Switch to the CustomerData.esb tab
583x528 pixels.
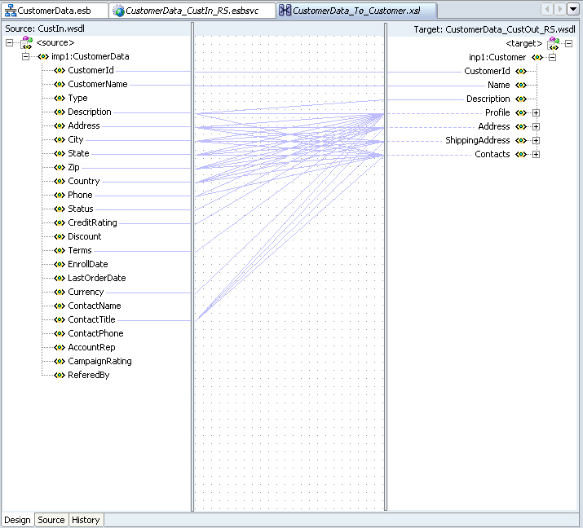[x=54, y=11]
